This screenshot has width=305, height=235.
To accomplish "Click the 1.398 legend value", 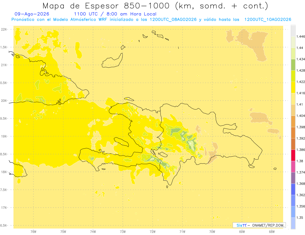I will (301, 127).
